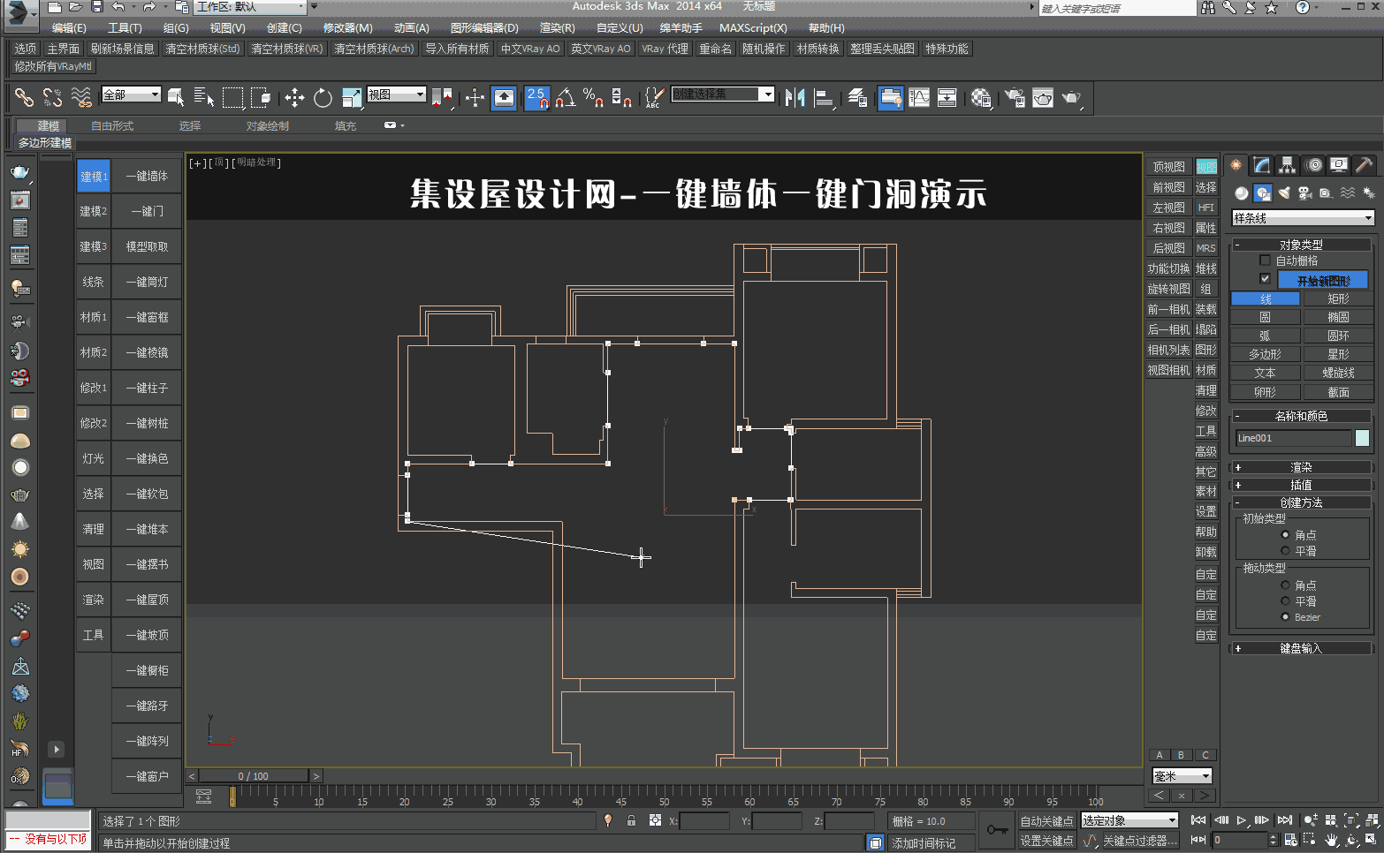
Task: Open the 样条线 shape type dropdown
Action: (x=1304, y=217)
